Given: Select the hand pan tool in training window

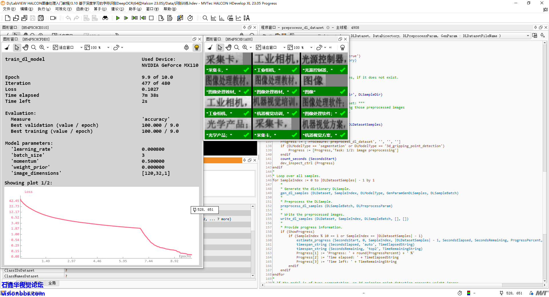Looking at the screenshot, I should tap(25, 47).
